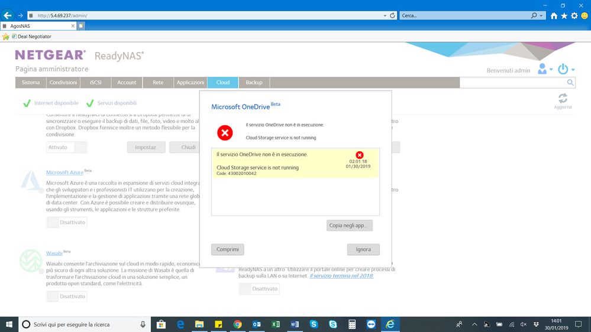
Task: Click the microphone icon in taskbar search
Action: [x=143, y=324]
